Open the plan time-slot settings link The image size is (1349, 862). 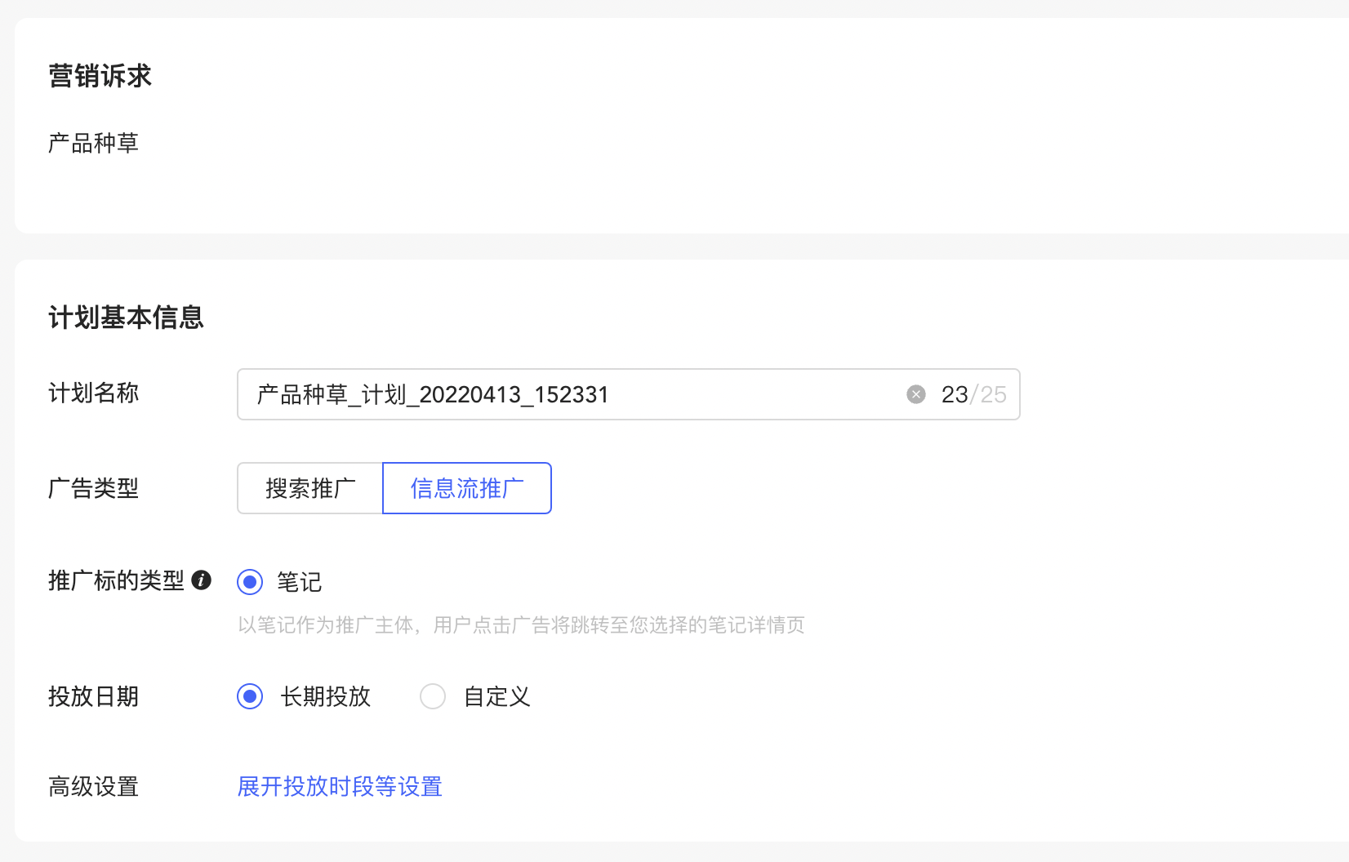[x=340, y=786]
